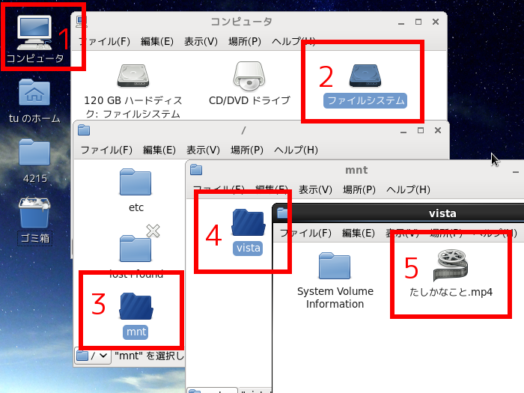Select the lost+found folder icon
The height and width of the screenshot is (393, 524).
[x=135, y=249]
